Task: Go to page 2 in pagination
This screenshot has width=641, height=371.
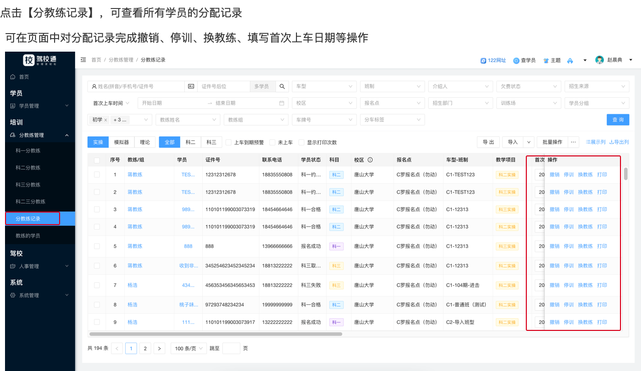Action: pos(145,348)
